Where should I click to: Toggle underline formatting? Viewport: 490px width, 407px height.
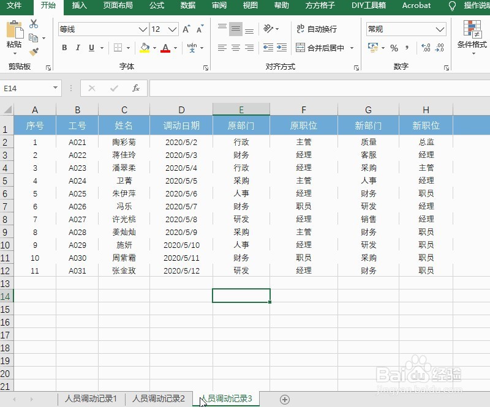pyautogui.click(x=91, y=47)
